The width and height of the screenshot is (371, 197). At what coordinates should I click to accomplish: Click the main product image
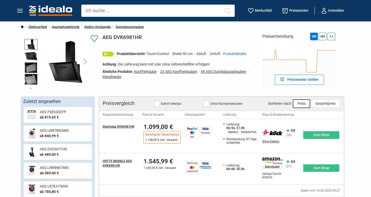point(66,62)
